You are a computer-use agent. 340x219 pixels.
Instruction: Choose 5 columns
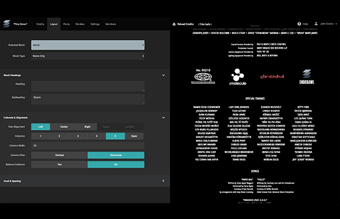(x=115, y=136)
